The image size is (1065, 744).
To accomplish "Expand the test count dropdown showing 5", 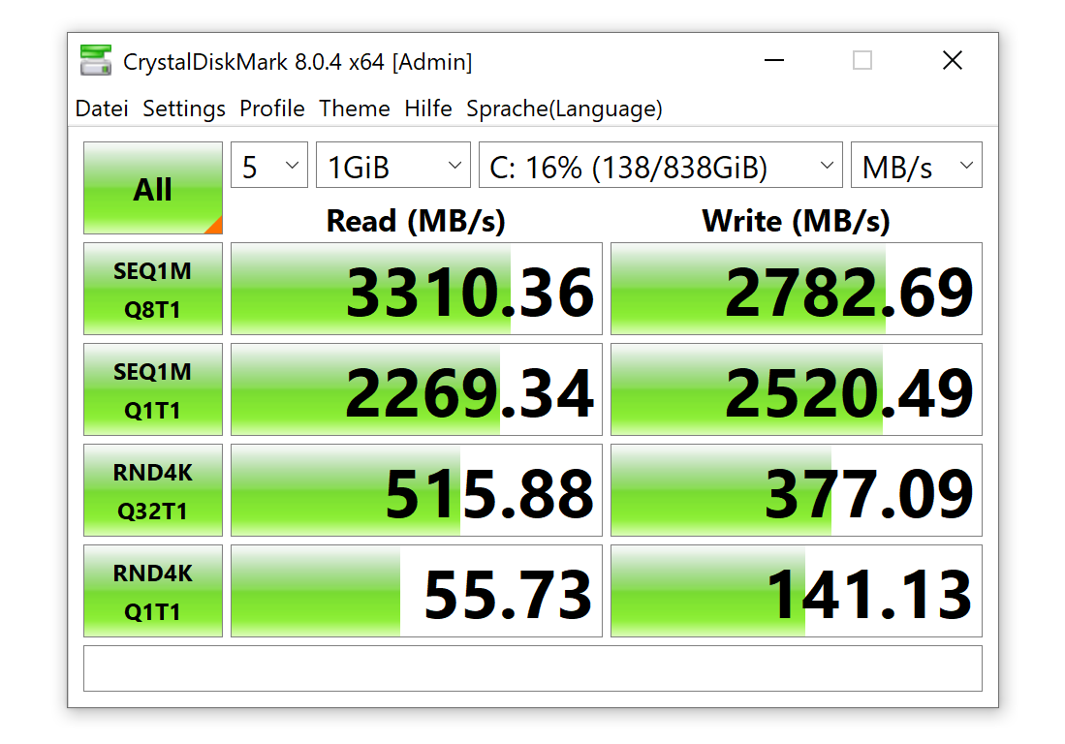I will [x=269, y=165].
